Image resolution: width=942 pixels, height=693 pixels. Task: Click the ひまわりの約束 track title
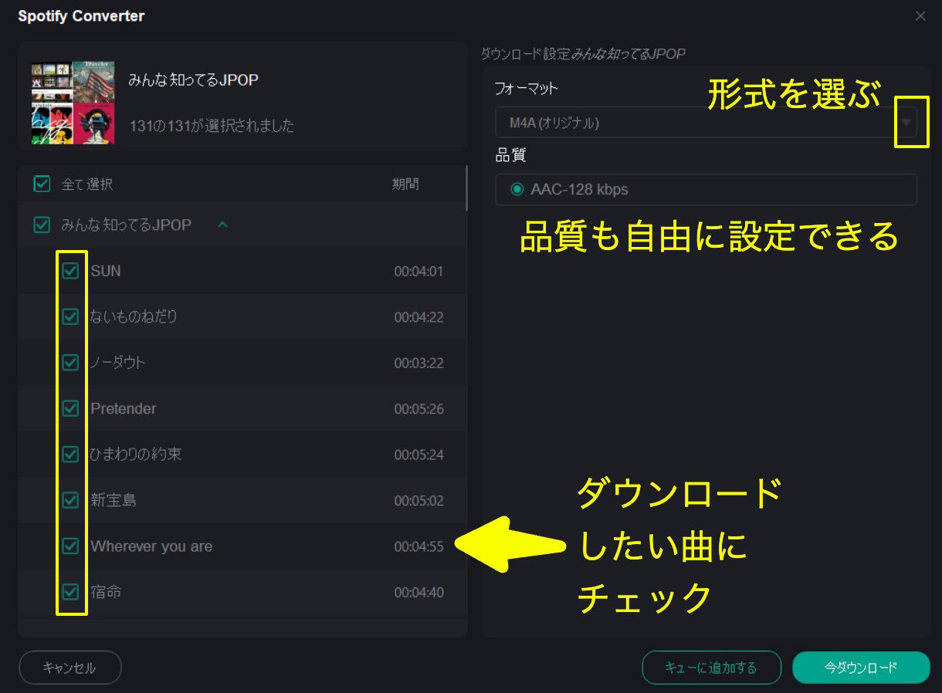click(x=136, y=454)
